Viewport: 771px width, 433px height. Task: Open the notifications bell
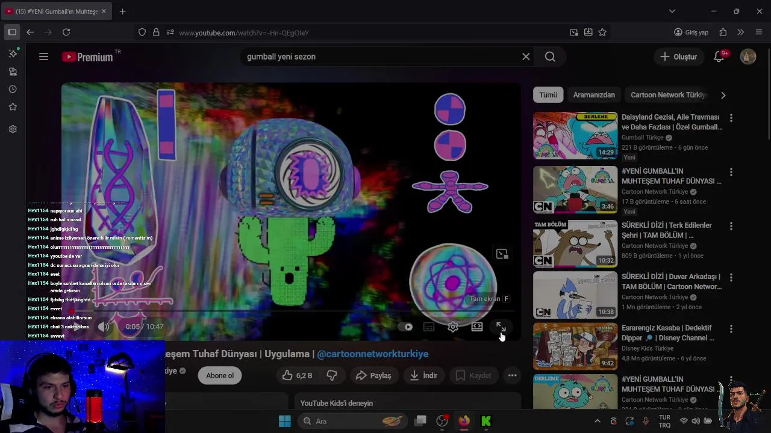click(x=719, y=57)
